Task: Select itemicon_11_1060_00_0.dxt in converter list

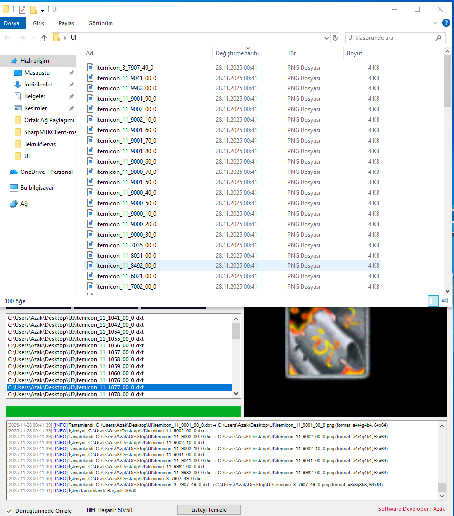Action: tap(119, 373)
